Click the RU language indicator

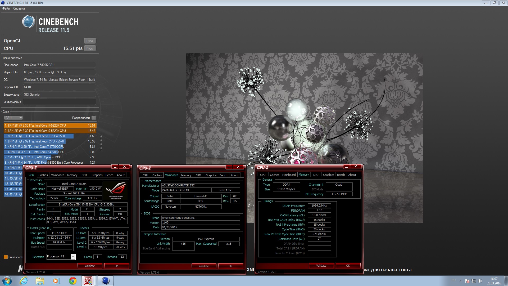(x=453, y=280)
